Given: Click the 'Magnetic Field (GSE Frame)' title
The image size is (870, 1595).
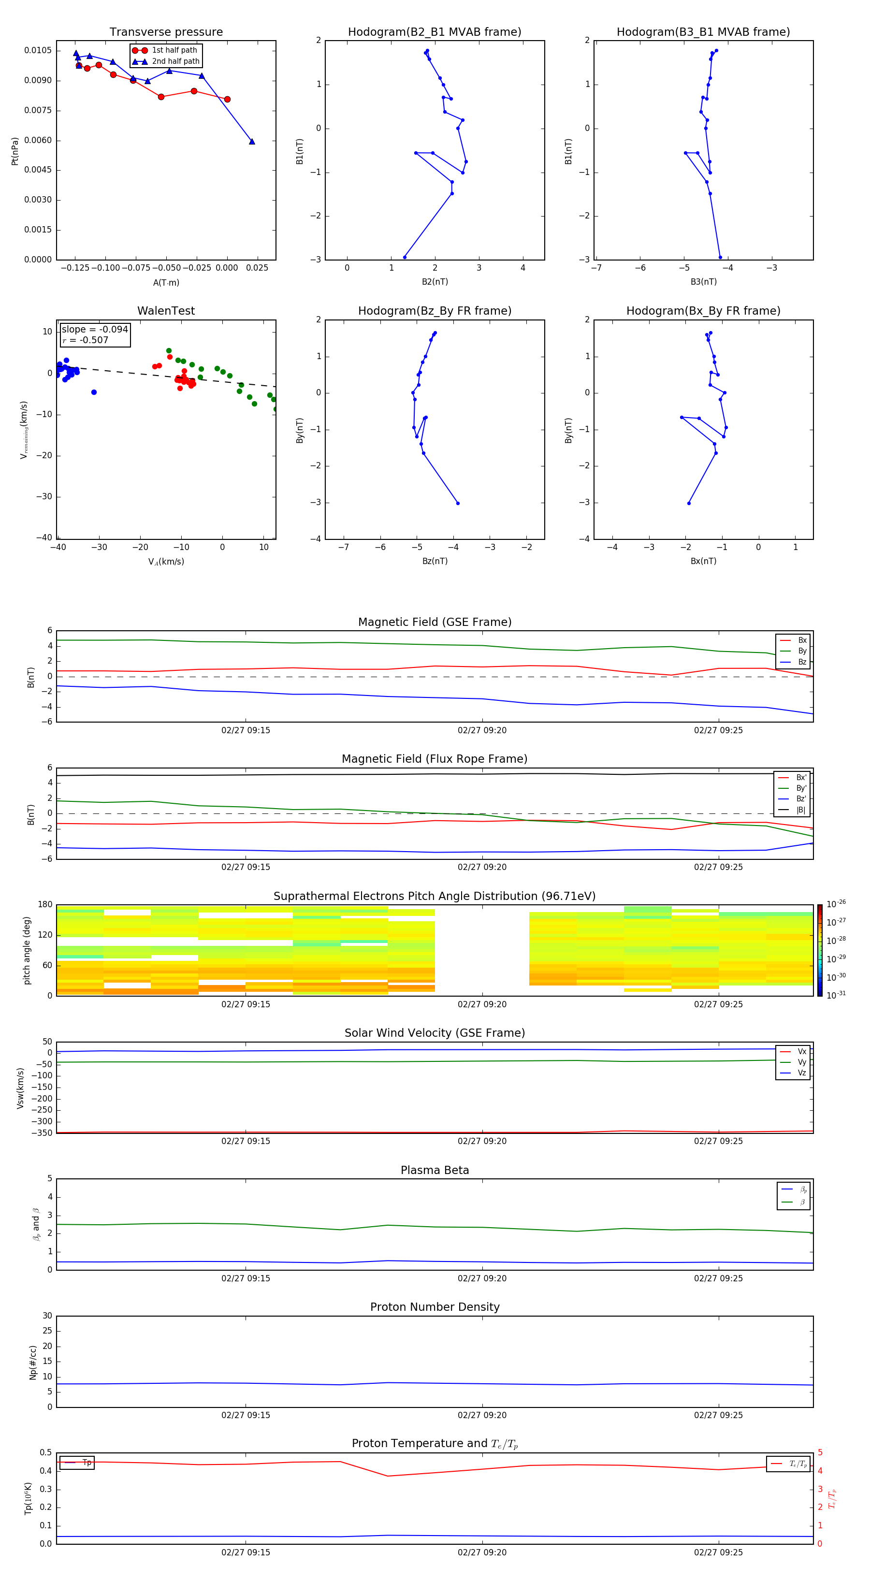Looking at the screenshot, I should click(x=435, y=622).
